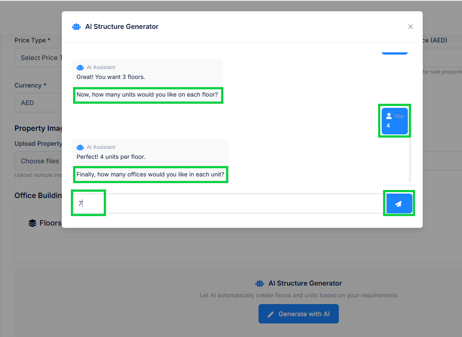Click the layers icon beside Floors
Image resolution: width=462 pixels, height=337 pixels.
coord(32,223)
